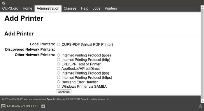Viewport: 204px width, 111px height.
Task: Select Internet Printing Protocol (ipps) option
Action: pyautogui.click(x=59, y=55)
